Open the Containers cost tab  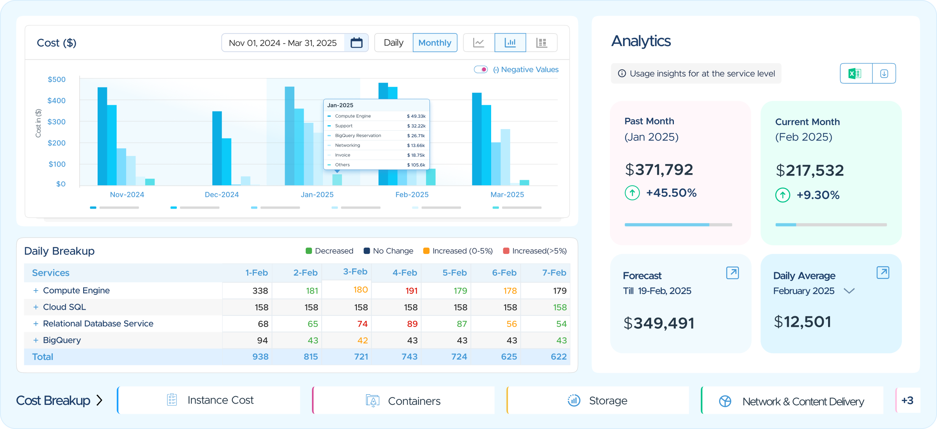(x=403, y=400)
